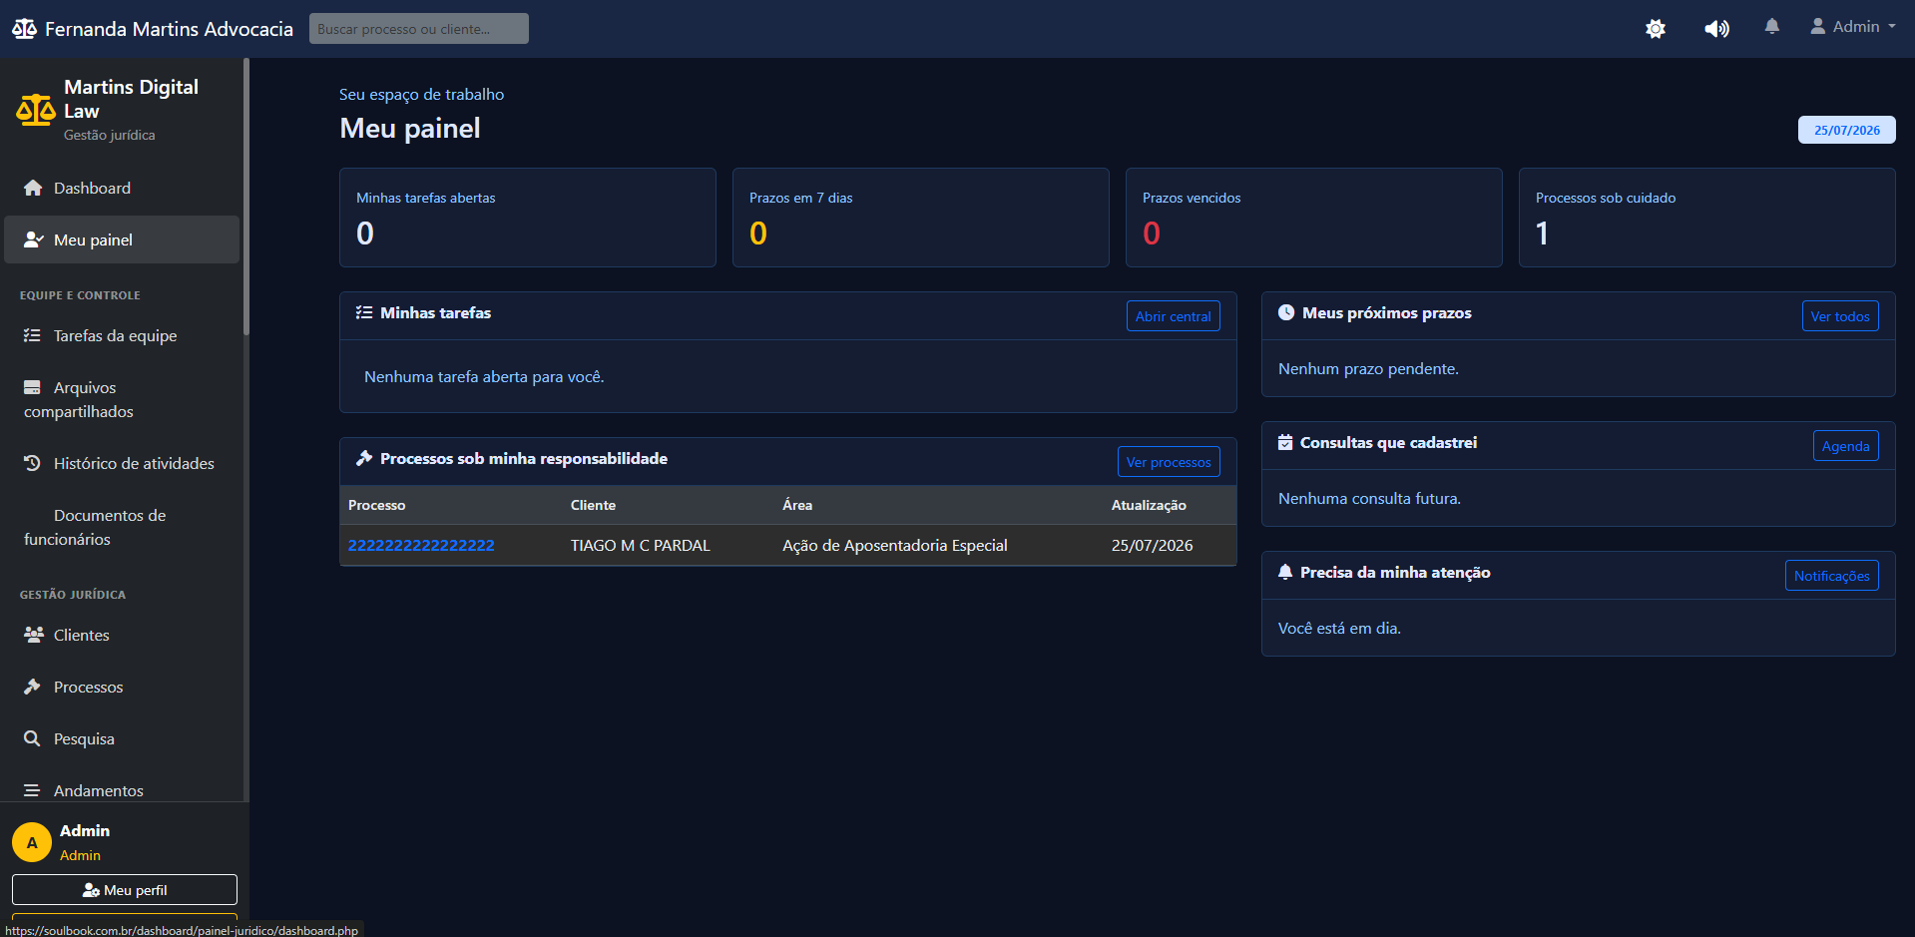Click the 25/07/2026 date badge
Screen dimensions: 1915x937
click(x=1846, y=130)
